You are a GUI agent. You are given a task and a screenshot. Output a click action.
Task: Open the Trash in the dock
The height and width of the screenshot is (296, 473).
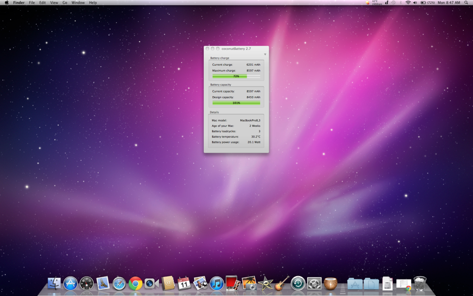click(x=420, y=284)
